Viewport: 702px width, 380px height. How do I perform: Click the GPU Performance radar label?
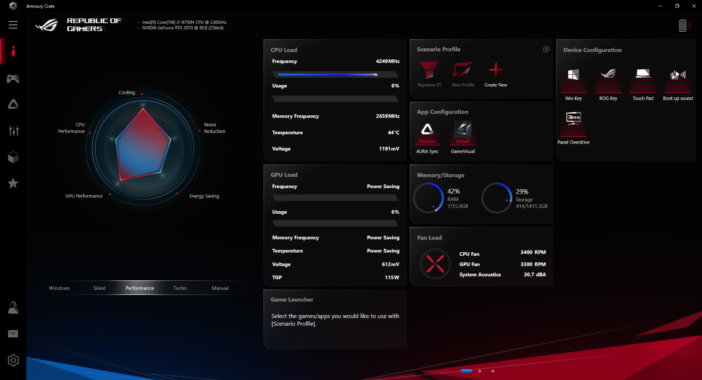coord(84,196)
